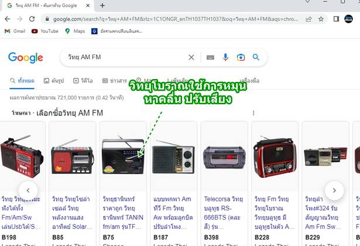The image size is (360, 246).
Task: Open the Solar radio listing title
Action: [72, 213]
